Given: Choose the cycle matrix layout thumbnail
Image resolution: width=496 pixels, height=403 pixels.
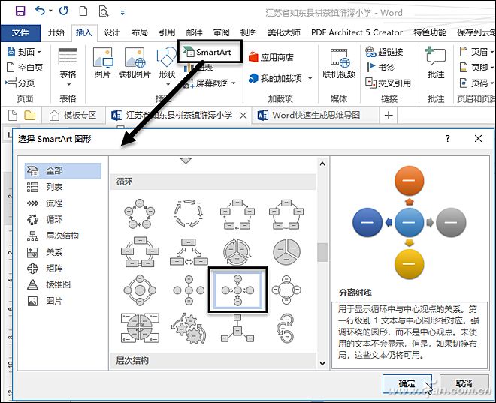Looking at the screenshot, I should (x=140, y=329).
